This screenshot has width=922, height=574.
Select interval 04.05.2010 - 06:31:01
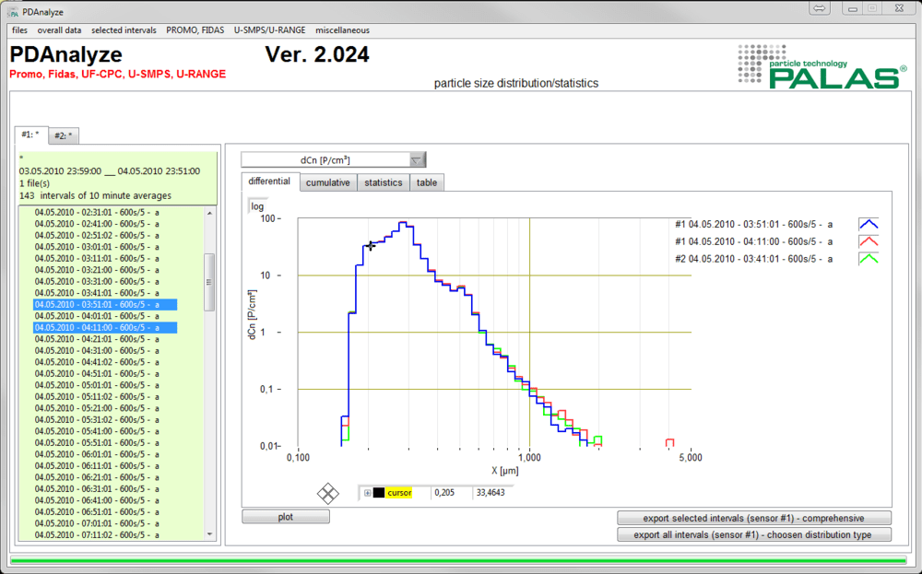(x=97, y=489)
